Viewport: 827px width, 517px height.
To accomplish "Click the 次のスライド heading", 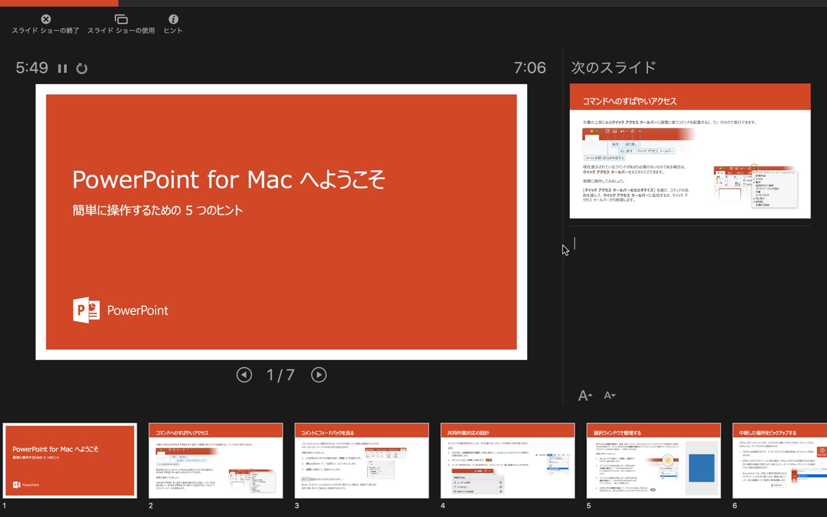I will (x=614, y=68).
